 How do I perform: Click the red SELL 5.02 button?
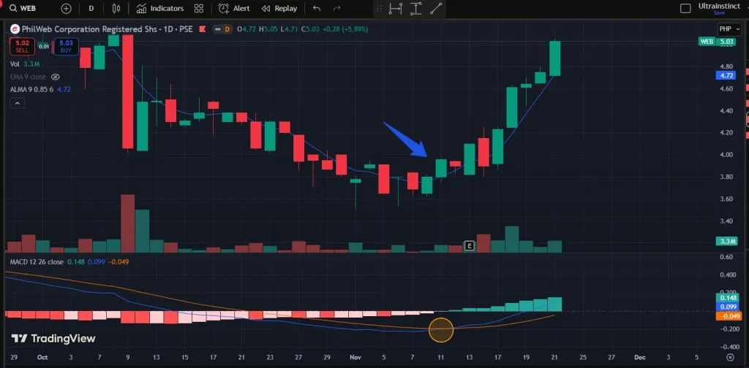[x=22, y=47]
